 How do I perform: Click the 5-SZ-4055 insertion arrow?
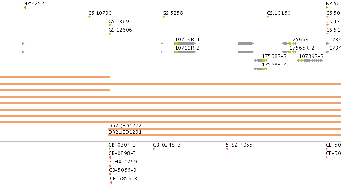(x=227, y=149)
